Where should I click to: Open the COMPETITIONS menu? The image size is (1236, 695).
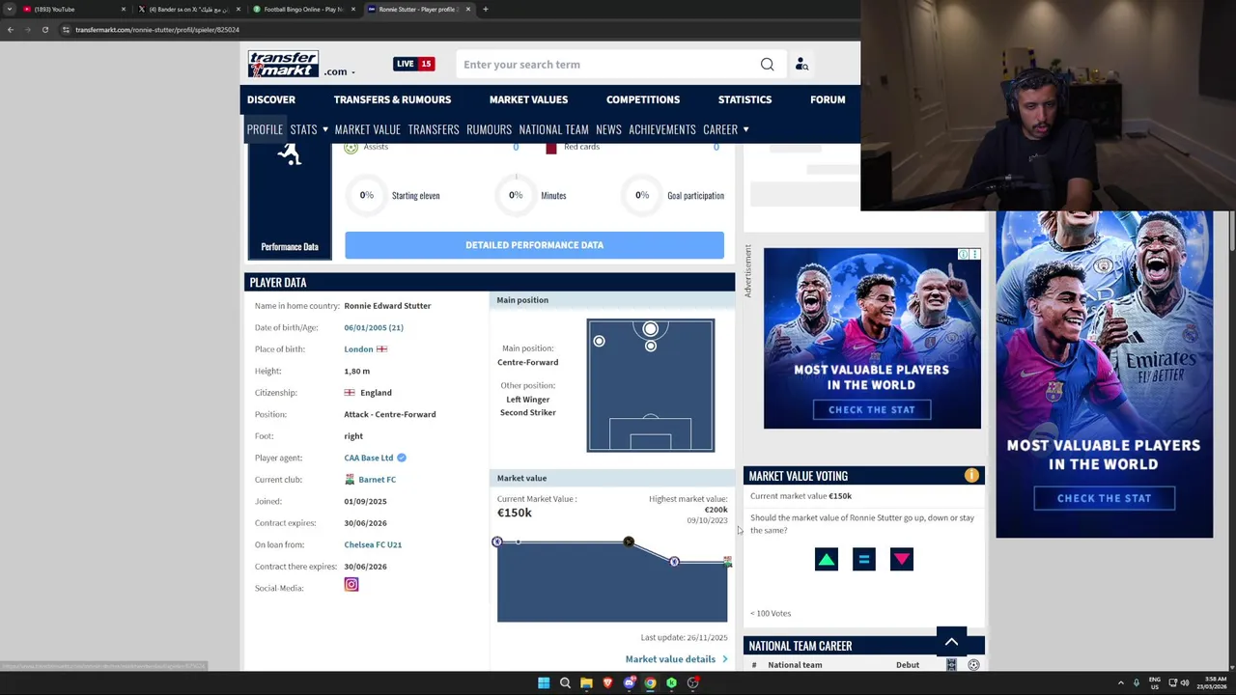pos(643,99)
